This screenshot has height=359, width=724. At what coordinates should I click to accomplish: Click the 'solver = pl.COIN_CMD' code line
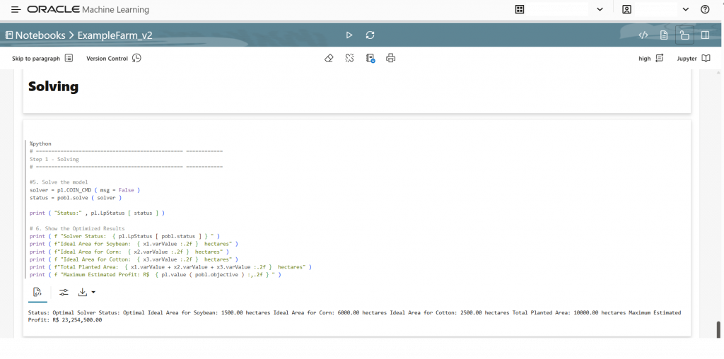click(85, 190)
